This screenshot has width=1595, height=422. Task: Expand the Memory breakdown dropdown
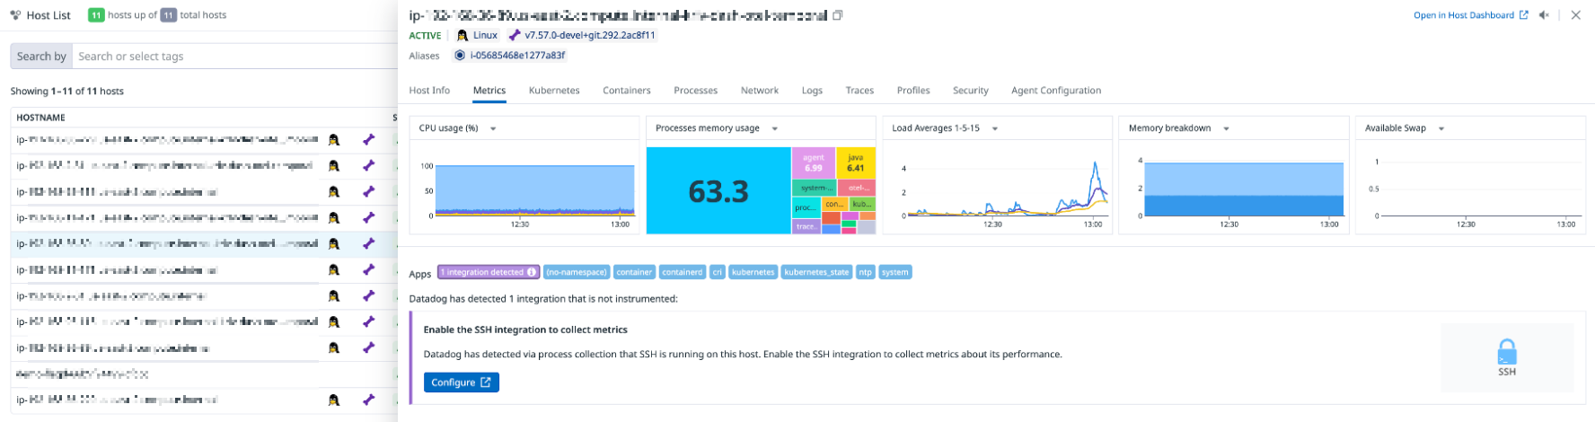[x=1226, y=128]
